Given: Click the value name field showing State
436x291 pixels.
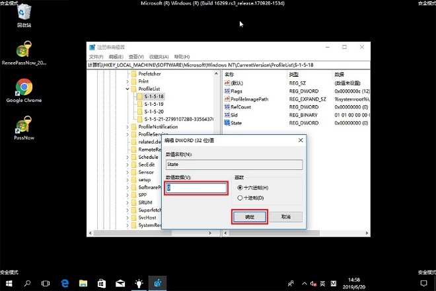Looking at the screenshot, I should pyautogui.click(x=234, y=164).
